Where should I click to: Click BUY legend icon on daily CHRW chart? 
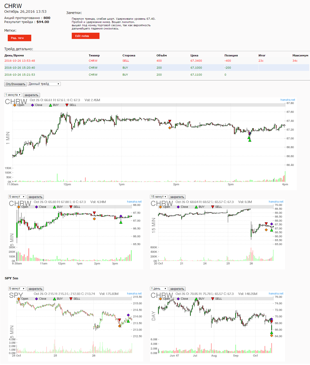(x=196, y=299)
